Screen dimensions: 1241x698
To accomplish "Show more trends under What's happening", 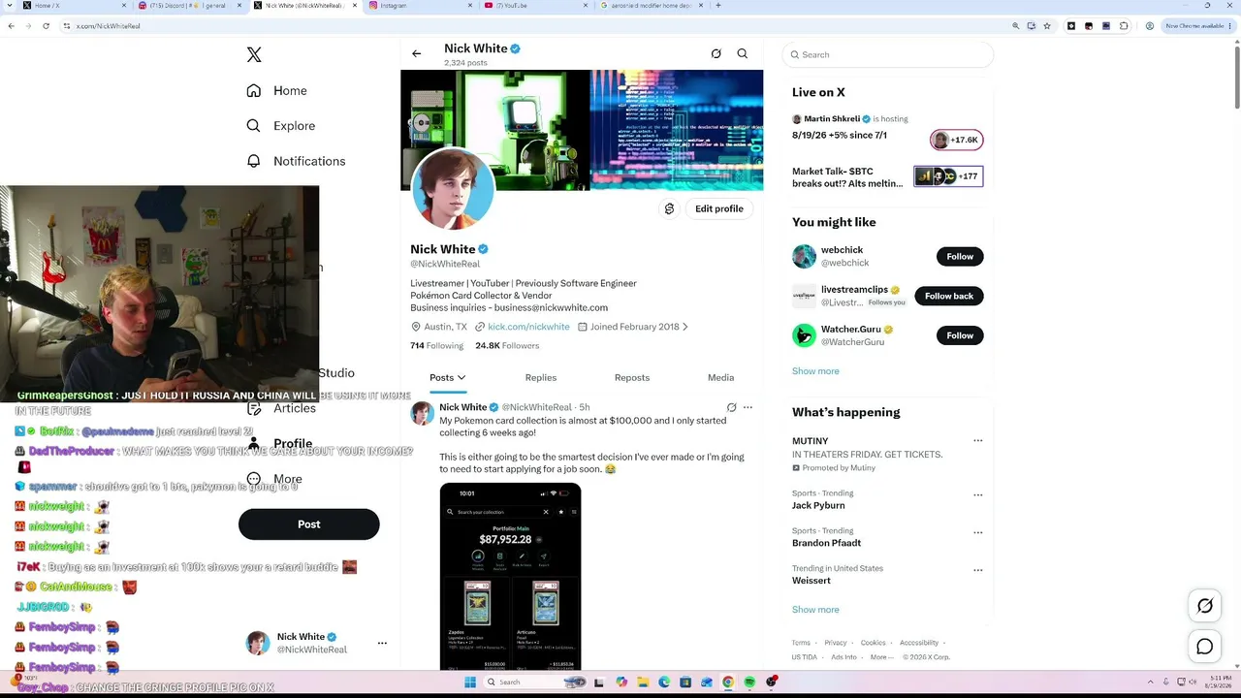I will (815, 610).
